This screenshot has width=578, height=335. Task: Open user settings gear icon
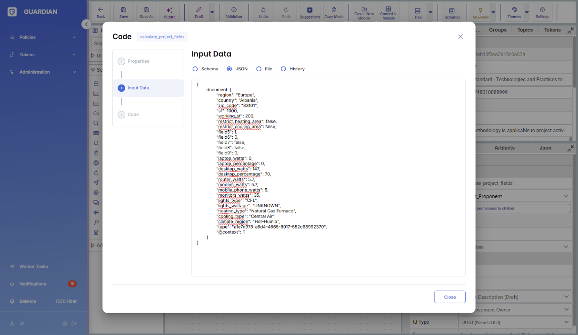coord(65,324)
